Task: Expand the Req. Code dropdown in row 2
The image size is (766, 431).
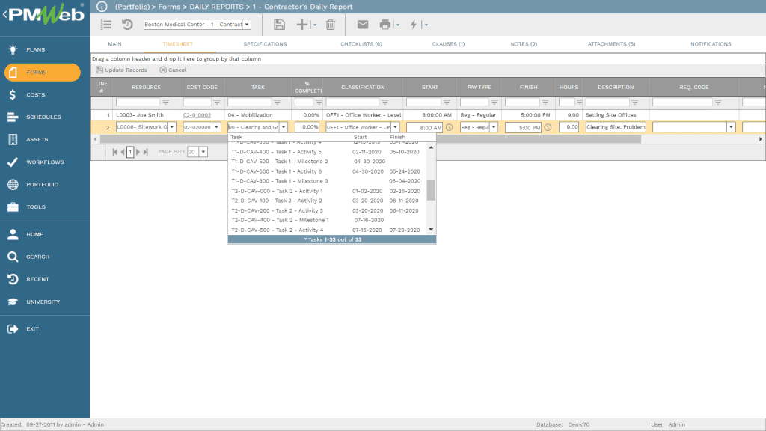Action: [x=731, y=127]
